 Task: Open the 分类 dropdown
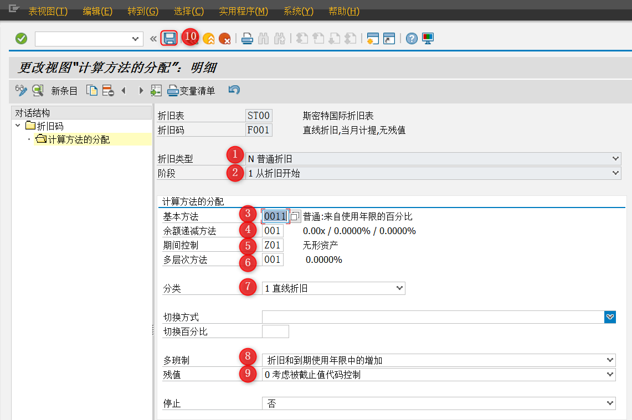pyautogui.click(x=400, y=288)
